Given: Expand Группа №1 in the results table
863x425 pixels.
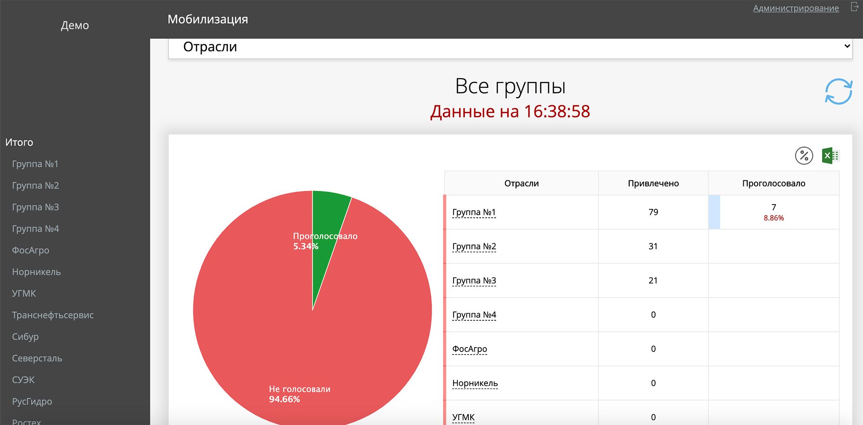Looking at the screenshot, I should click(474, 212).
